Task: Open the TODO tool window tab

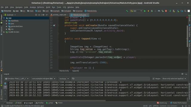Action: click(59, 103)
